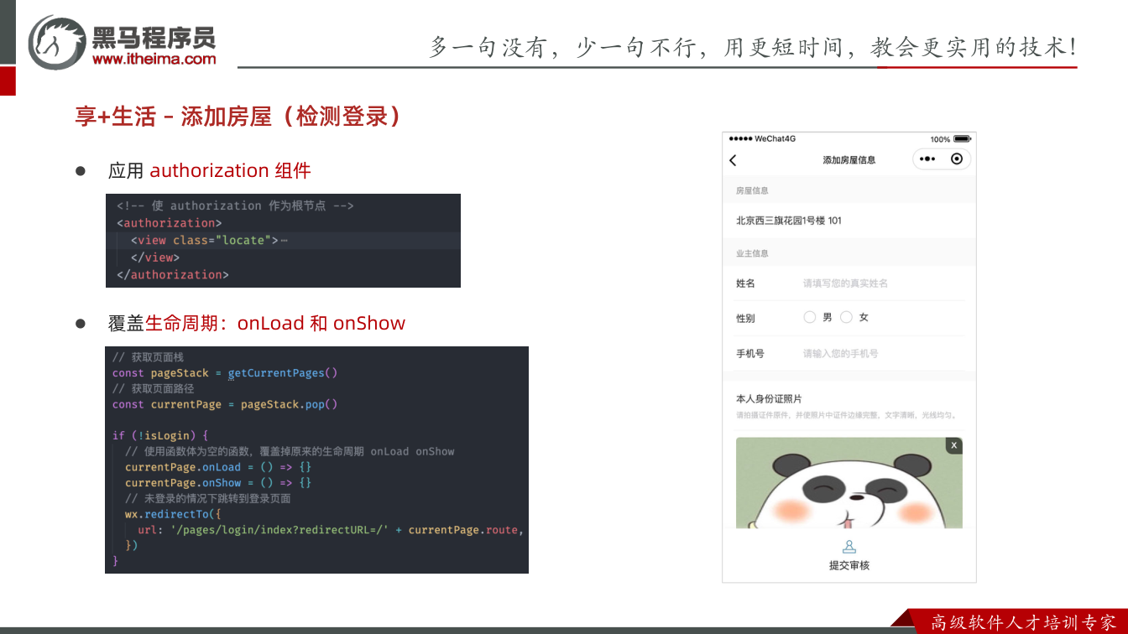Click the code line if (!isLogin) {
The image size is (1128, 634).
(x=160, y=435)
